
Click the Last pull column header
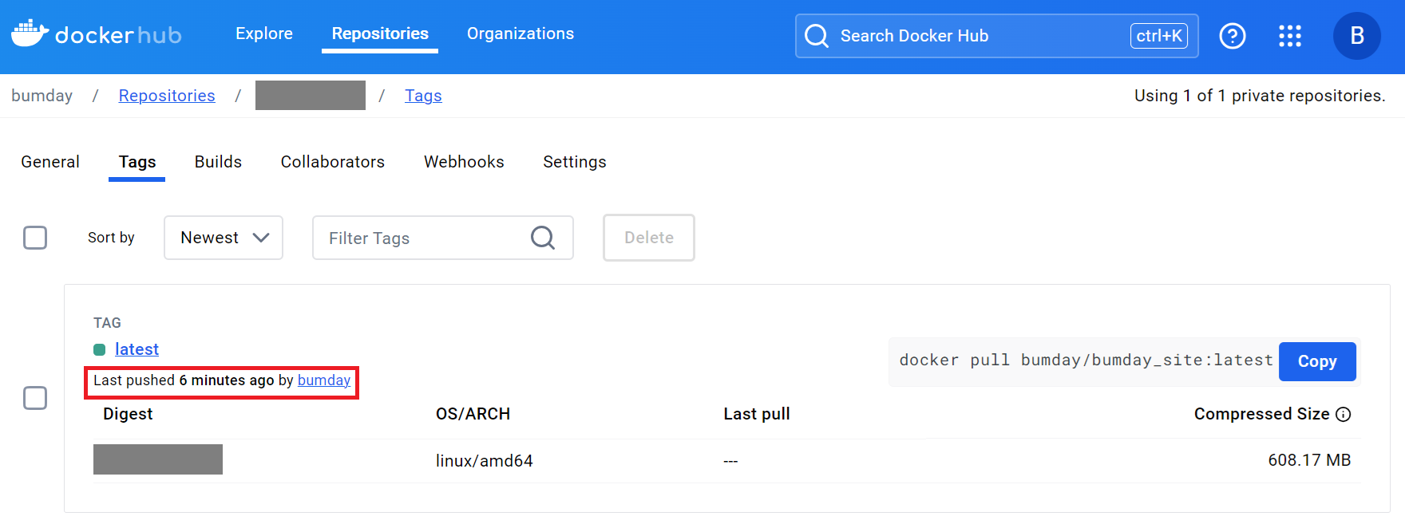[757, 414]
